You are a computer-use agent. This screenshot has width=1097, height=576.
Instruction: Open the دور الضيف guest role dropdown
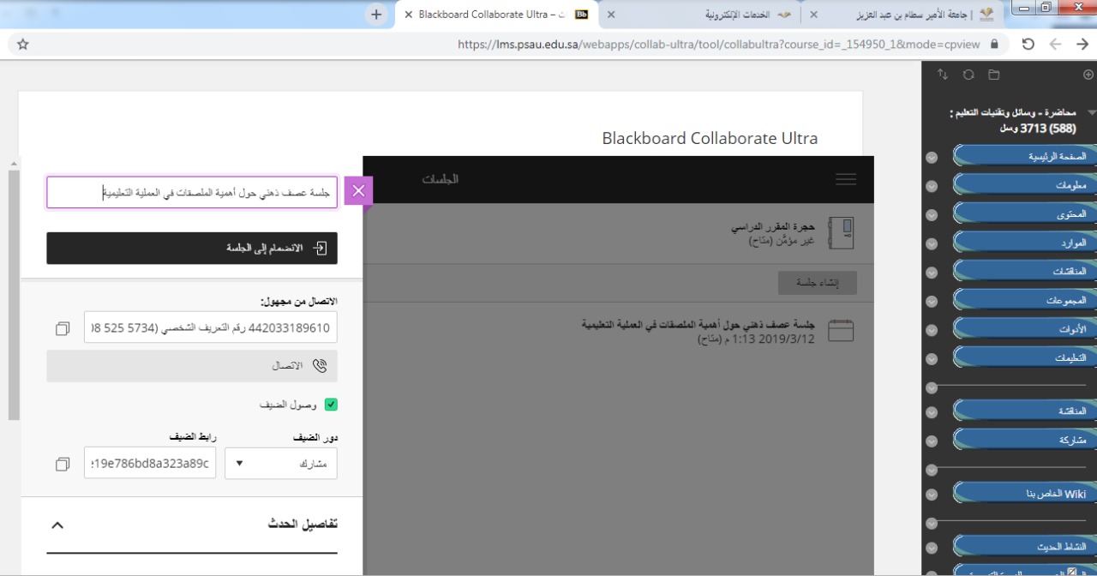click(281, 464)
